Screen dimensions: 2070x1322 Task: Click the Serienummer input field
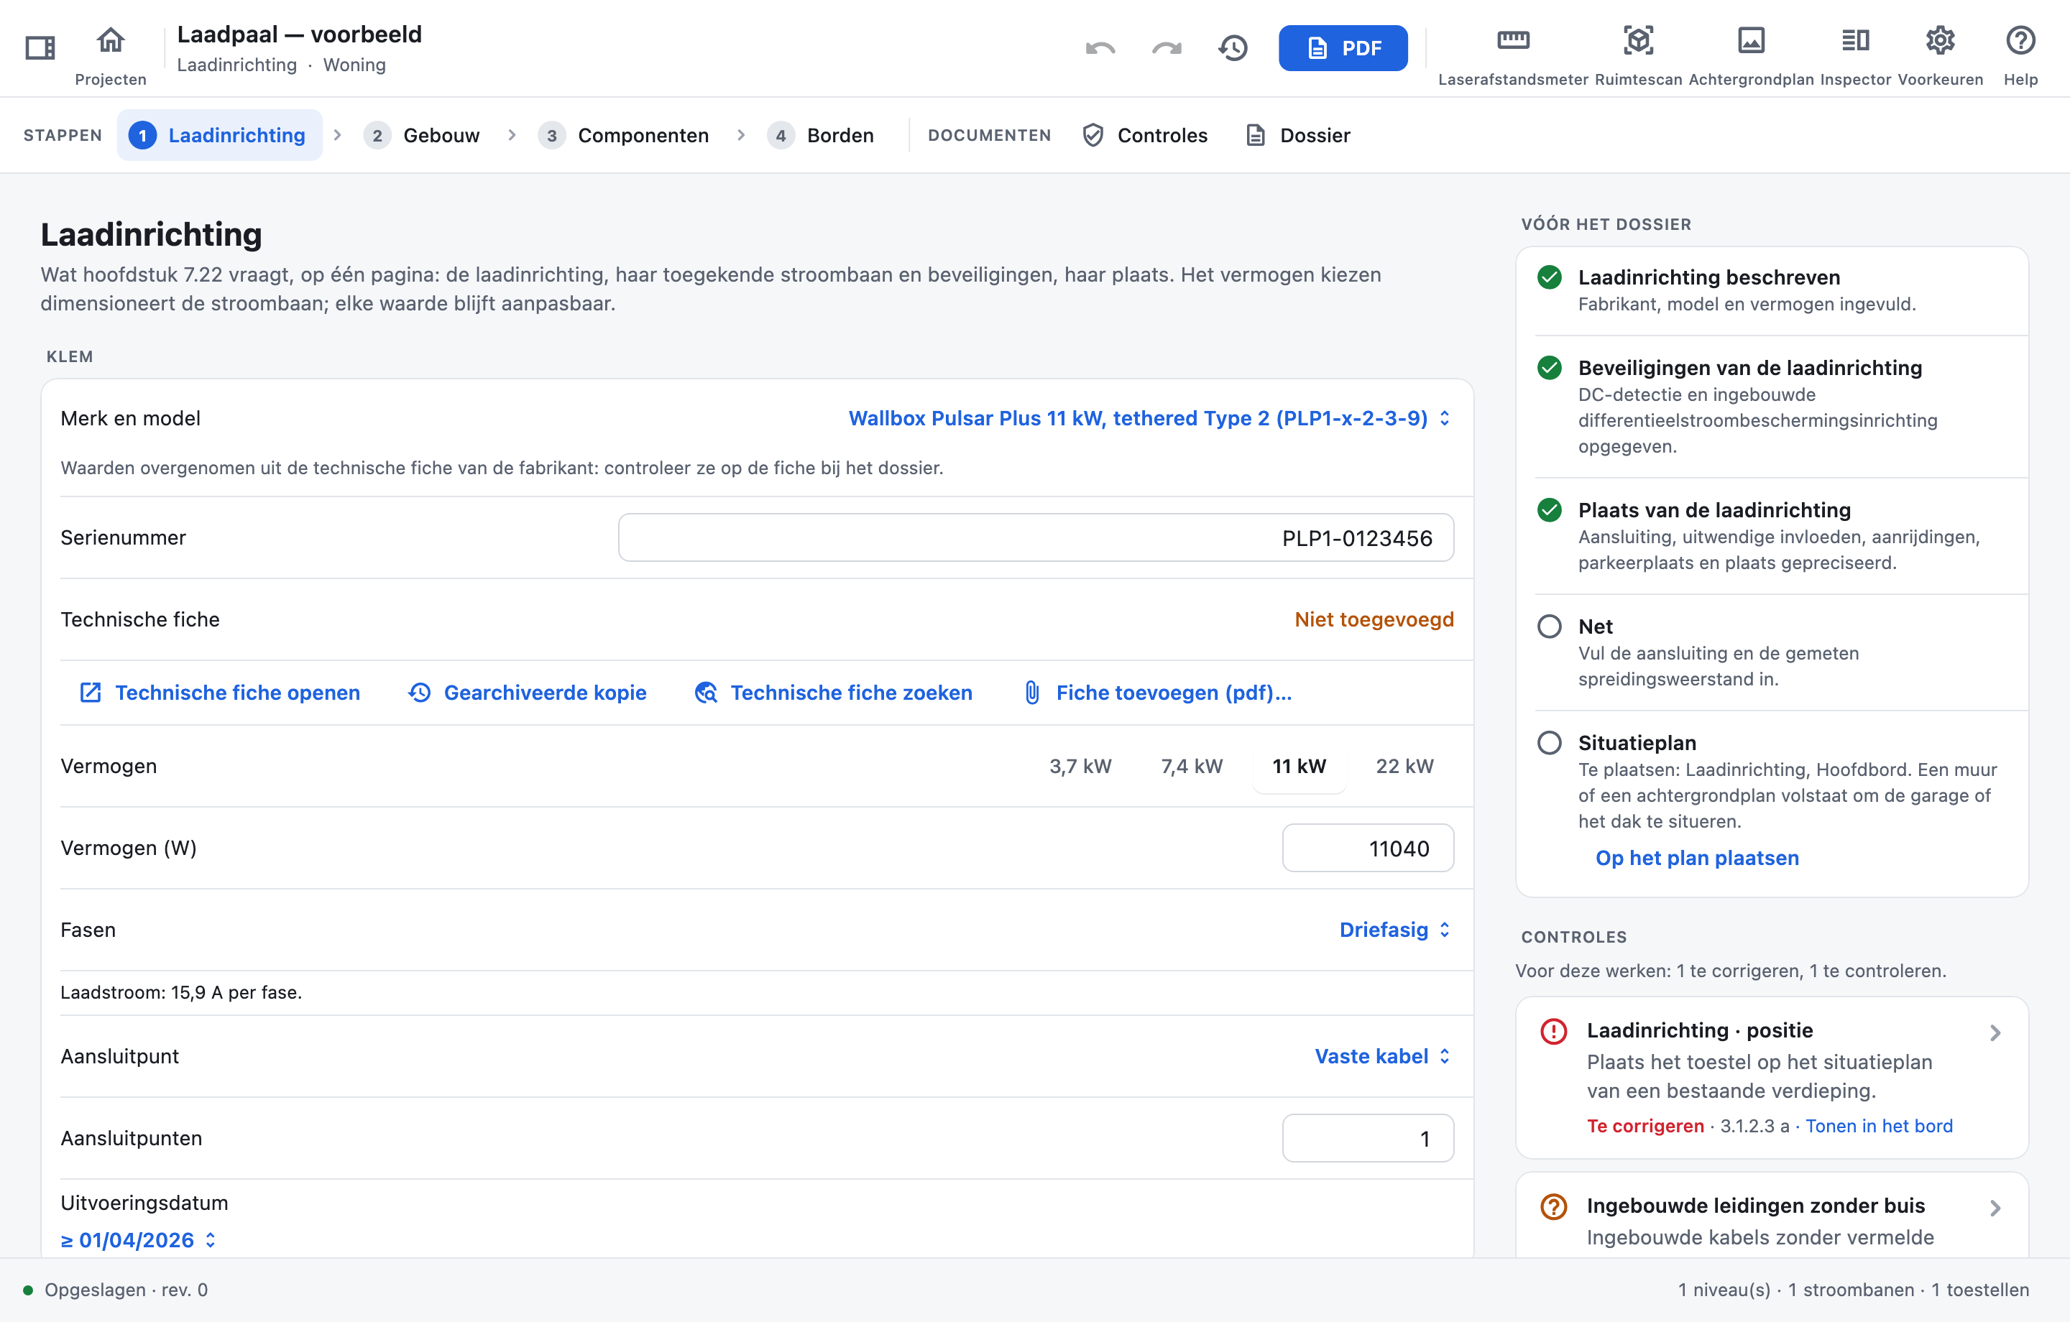[x=1036, y=538]
